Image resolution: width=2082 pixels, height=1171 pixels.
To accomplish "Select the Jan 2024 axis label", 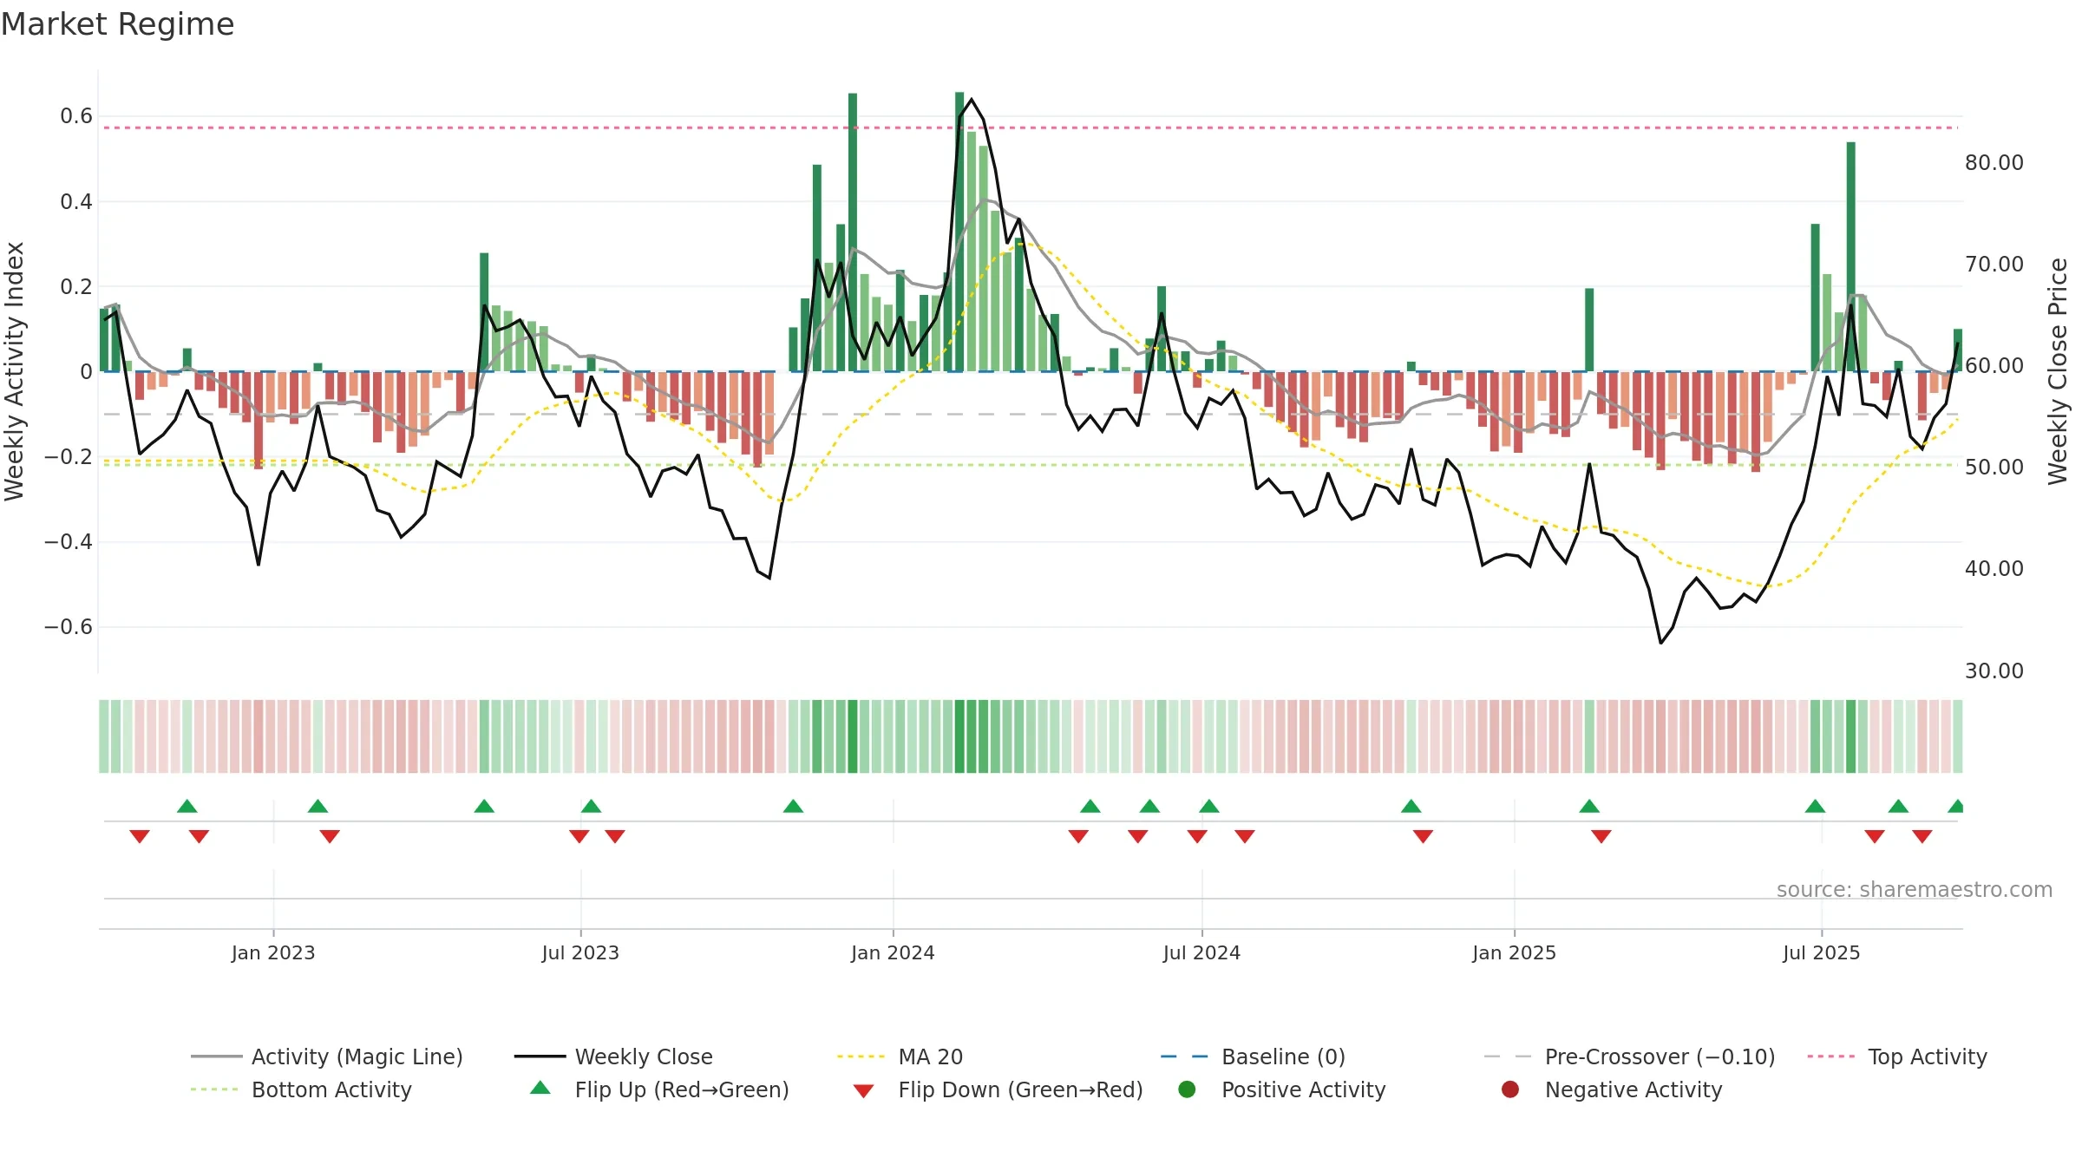I will 893,952.
